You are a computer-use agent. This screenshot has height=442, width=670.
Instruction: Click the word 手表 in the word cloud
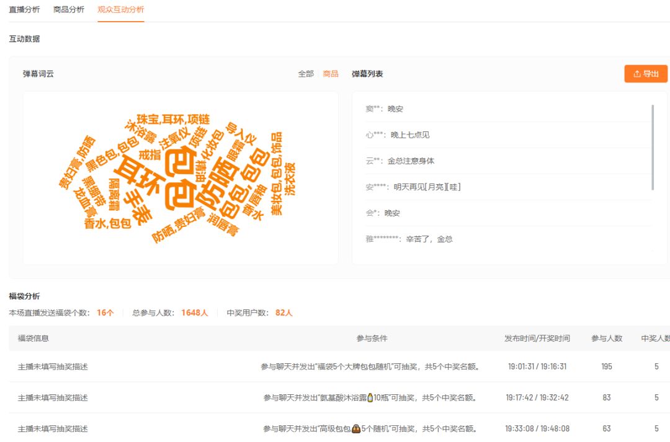pyautogui.click(x=138, y=201)
